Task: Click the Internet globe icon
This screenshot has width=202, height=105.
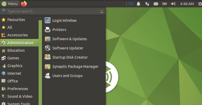Action: pyautogui.click(x=3, y=73)
